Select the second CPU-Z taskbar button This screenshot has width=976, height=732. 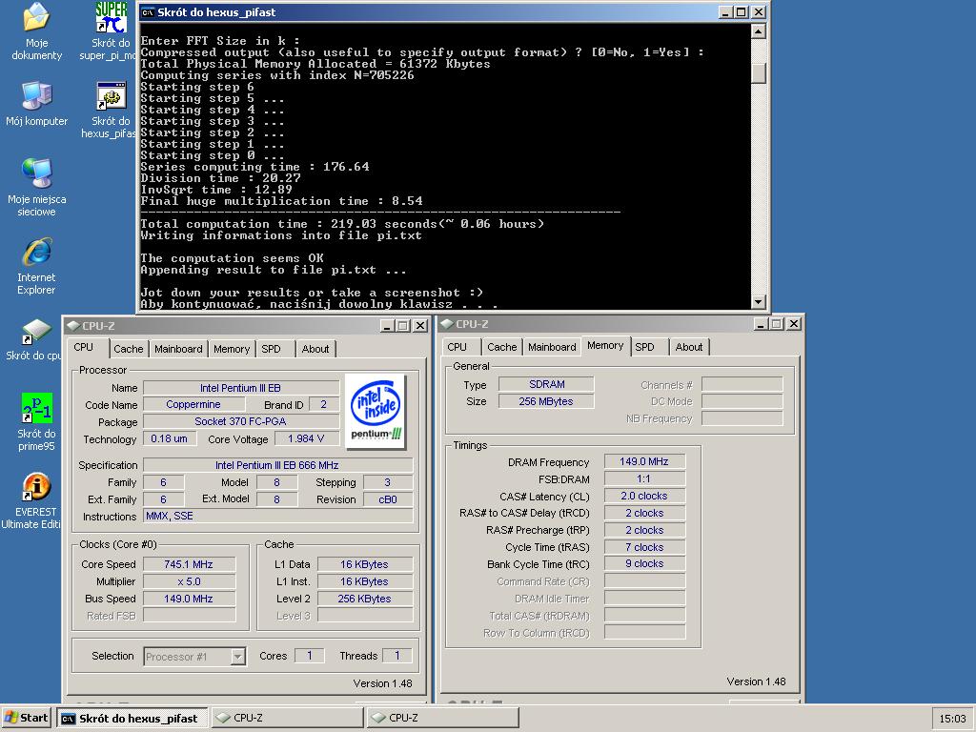click(x=442, y=718)
